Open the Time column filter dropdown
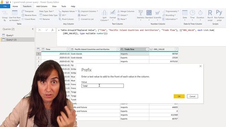This screenshot has height=127, width=226. click(x=68, y=49)
